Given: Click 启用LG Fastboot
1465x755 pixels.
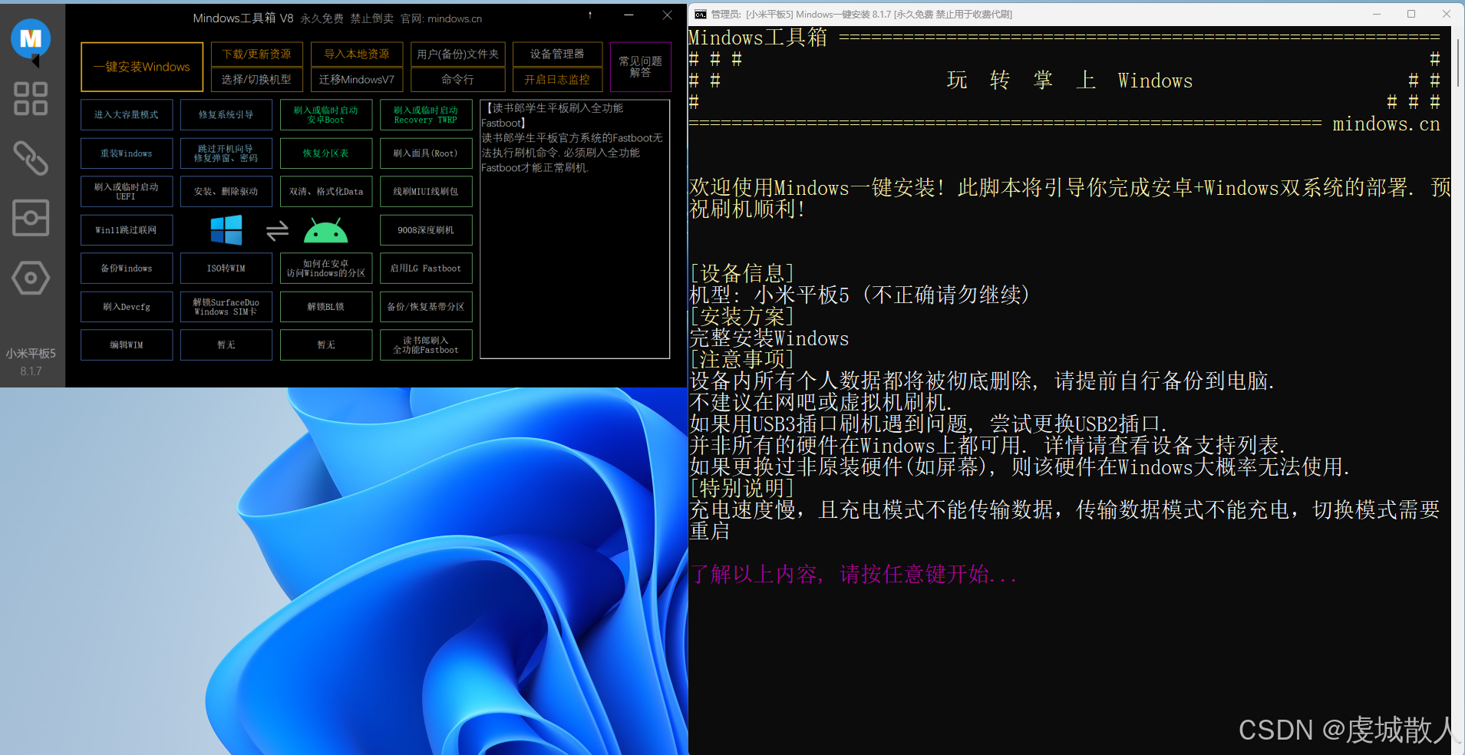Looking at the screenshot, I should (426, 269).
